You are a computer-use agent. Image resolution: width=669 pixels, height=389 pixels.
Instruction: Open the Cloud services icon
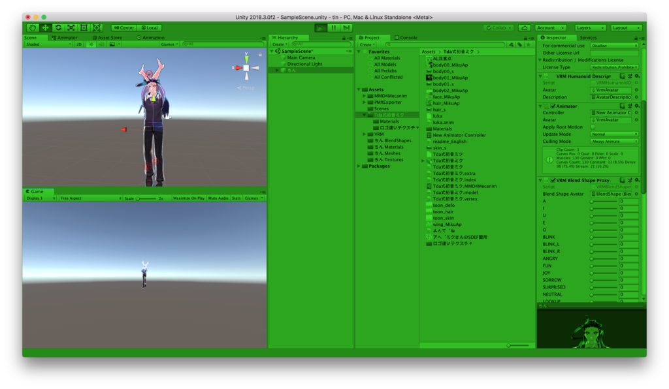(x=525, y=27)
